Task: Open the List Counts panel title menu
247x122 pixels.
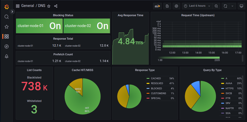Action: 34,70
